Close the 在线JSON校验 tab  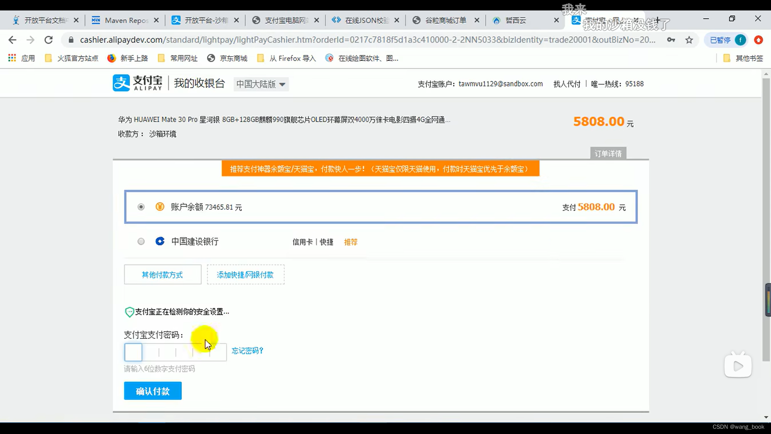(x=397, y=20)
